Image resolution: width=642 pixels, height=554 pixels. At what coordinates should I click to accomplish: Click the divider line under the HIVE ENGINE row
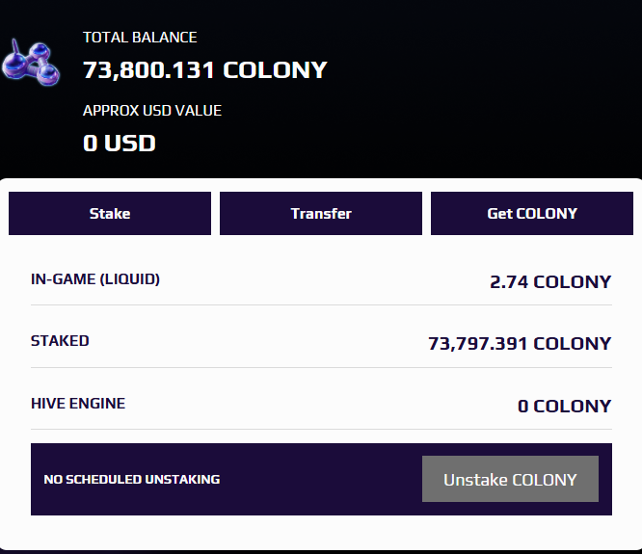click(x=321, y=429)
